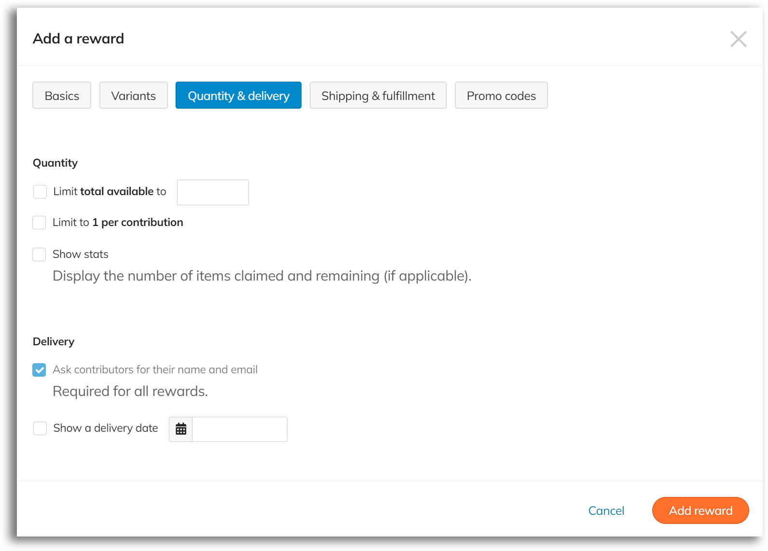Image resolution: width=768 pixels, height=551 pixels.
Task: Click the 'Show a delivery date' label
Action: pos(105,428)
